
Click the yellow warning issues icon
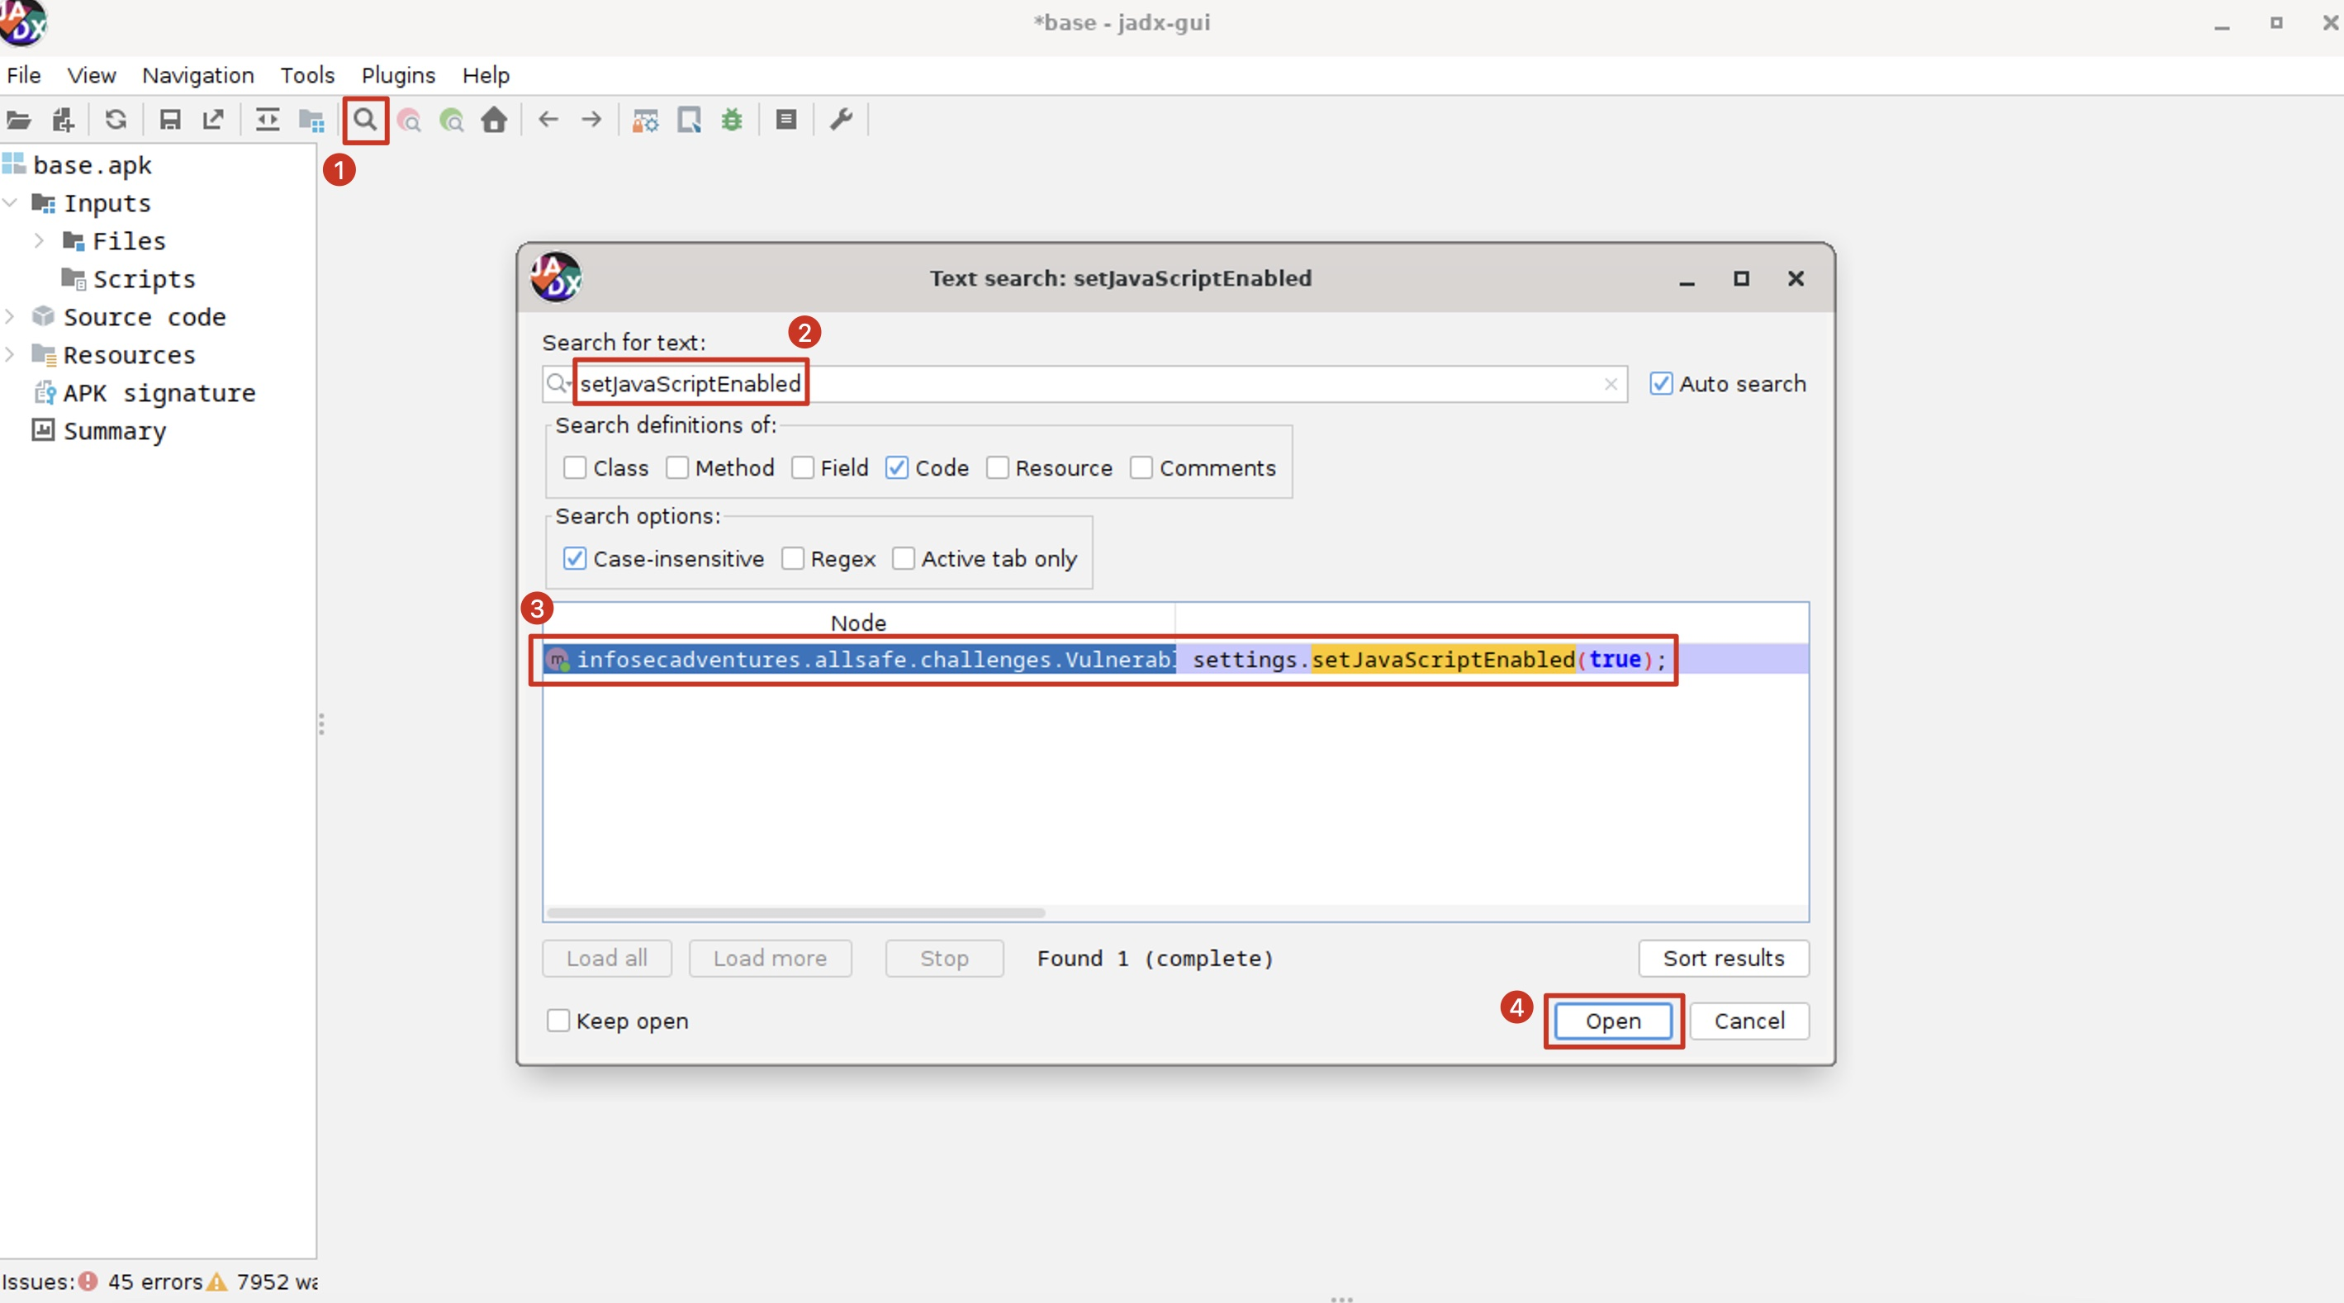216,1282
